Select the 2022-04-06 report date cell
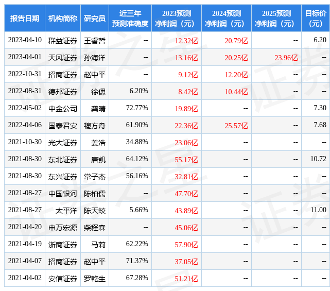Viewport: 330px width, 291px height. click(x=25, y=125)
